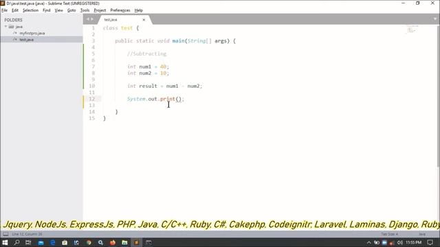Viewport: 440px width, 247px height.
Task: Click line number 1 in gutter
Action: point(93,28)
